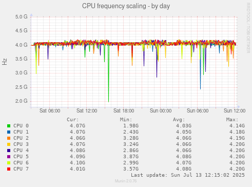Click the chart title 'CPU frequency scaling - by day'
Screen dimensions: 252x187
pos(126,6)
